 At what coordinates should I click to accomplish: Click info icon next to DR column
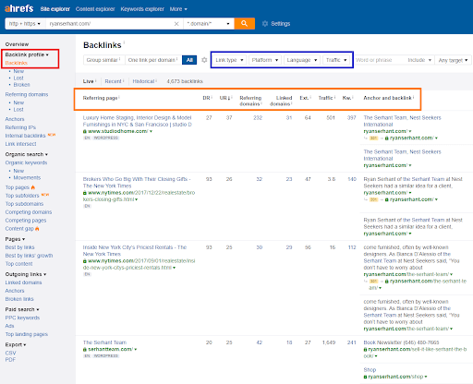[212, 97]
